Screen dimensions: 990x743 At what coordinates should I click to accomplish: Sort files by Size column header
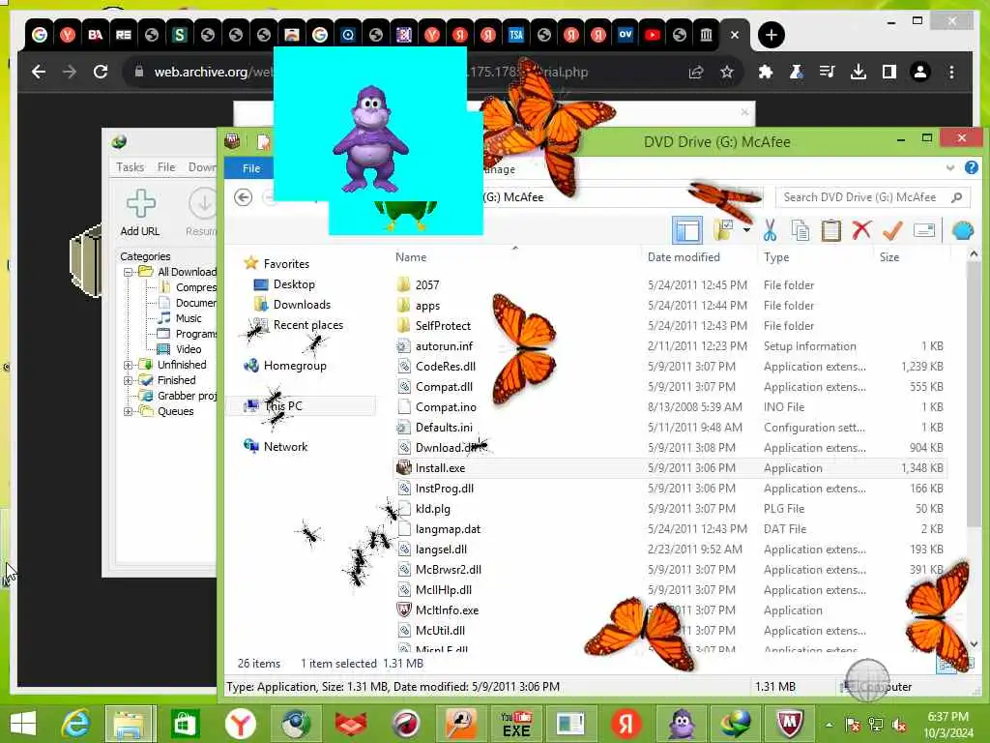pyautogui.click(x=889, y=257)
